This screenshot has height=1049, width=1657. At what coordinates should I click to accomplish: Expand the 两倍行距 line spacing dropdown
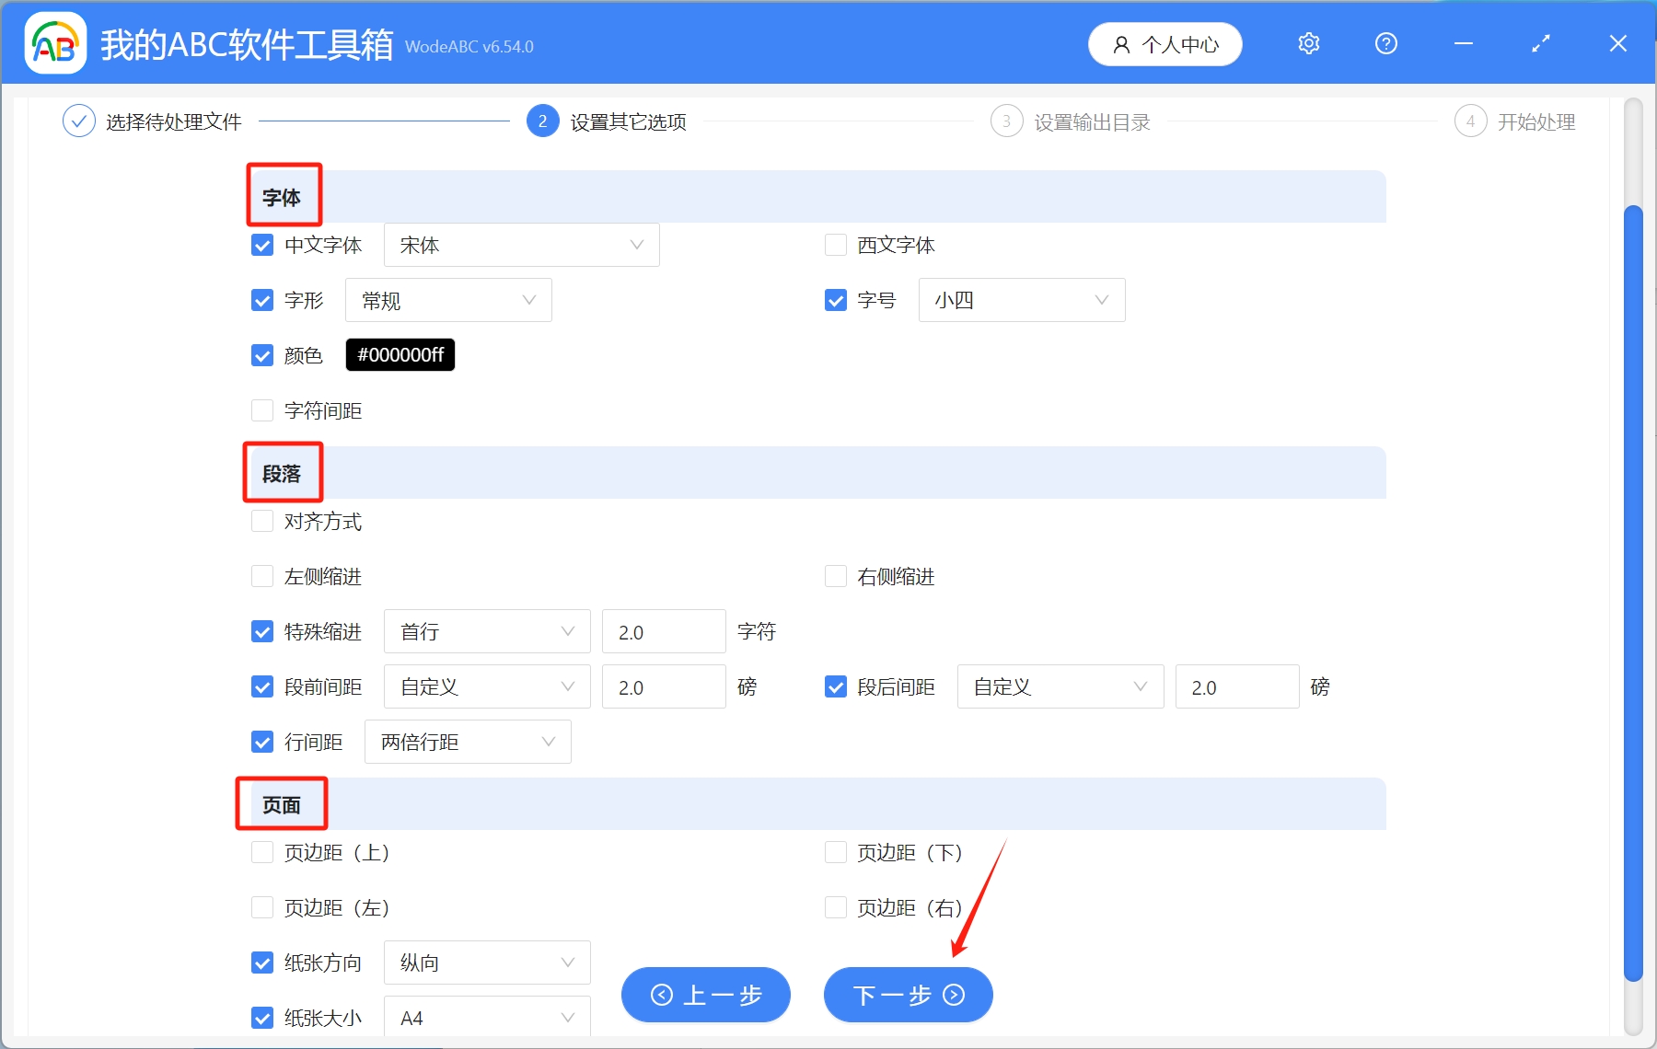[468, 741]
